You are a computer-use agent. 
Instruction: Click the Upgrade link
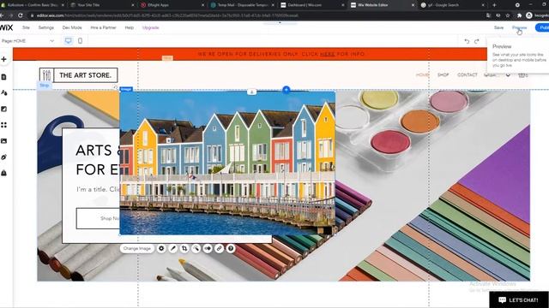[151, 27]
